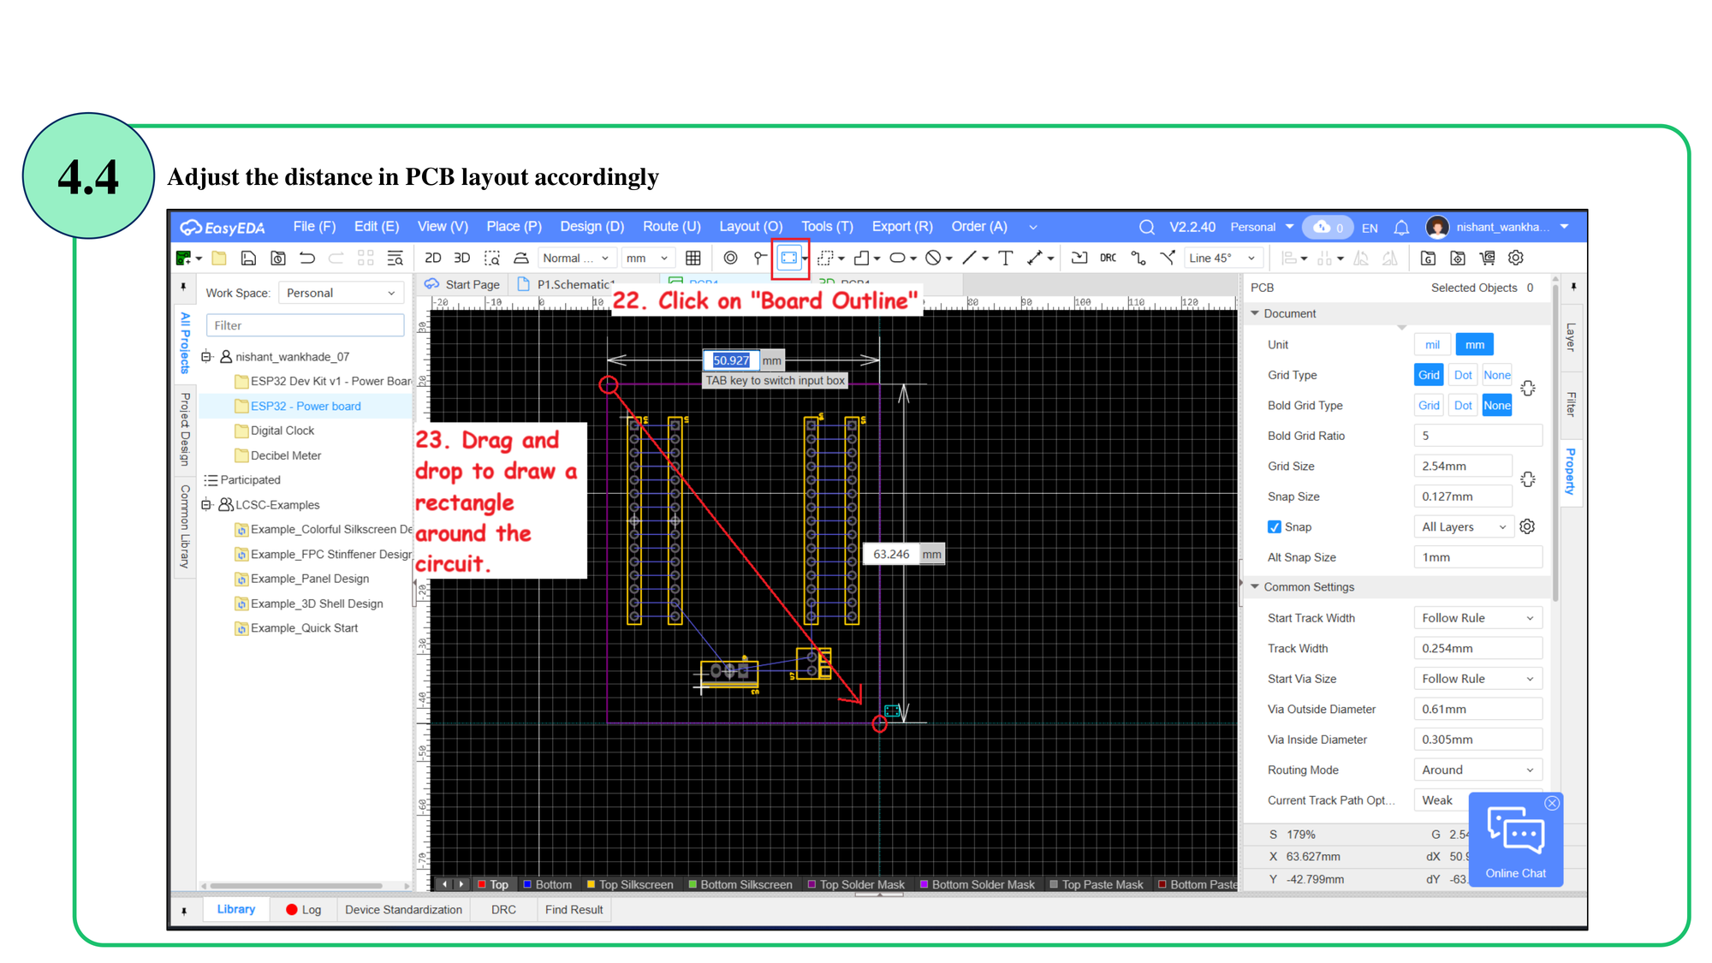Click the Save icon in toolbar

248,258
